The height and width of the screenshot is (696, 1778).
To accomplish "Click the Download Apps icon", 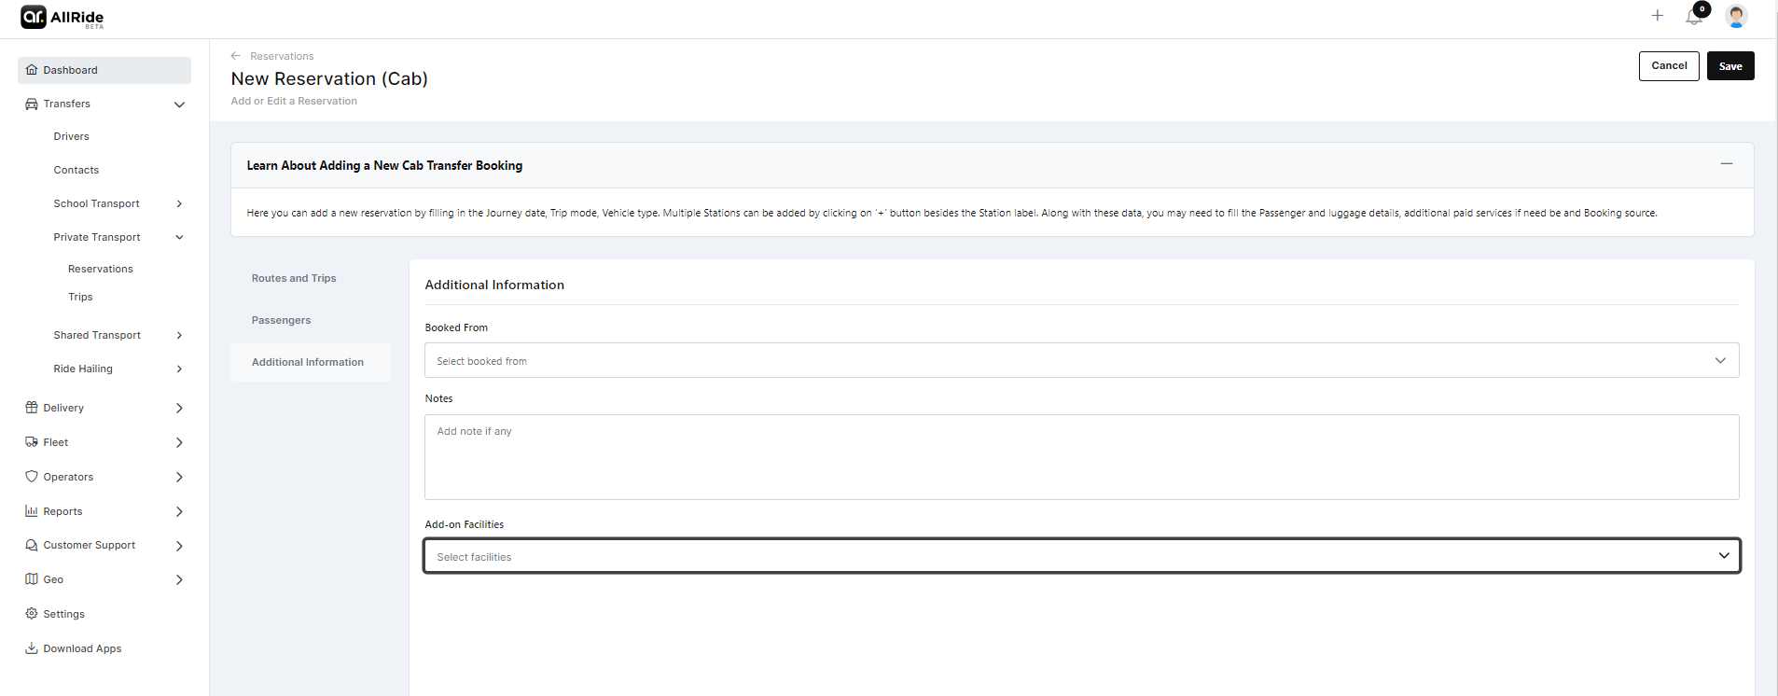I will click(32, 648).
